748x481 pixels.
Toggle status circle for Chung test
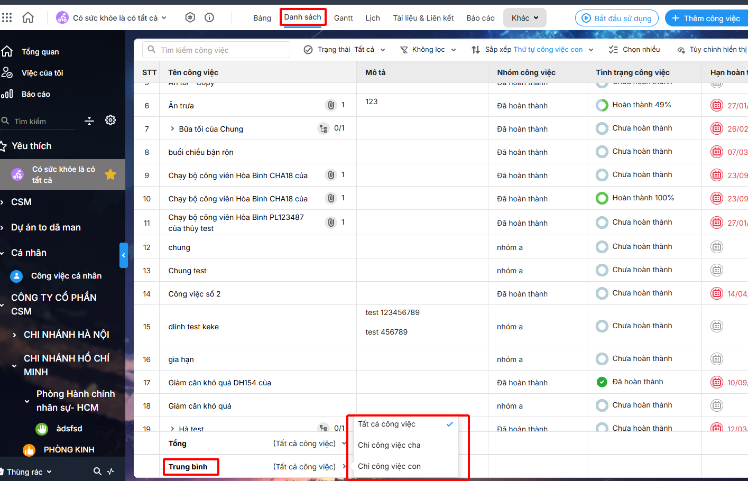click(602, 270)
